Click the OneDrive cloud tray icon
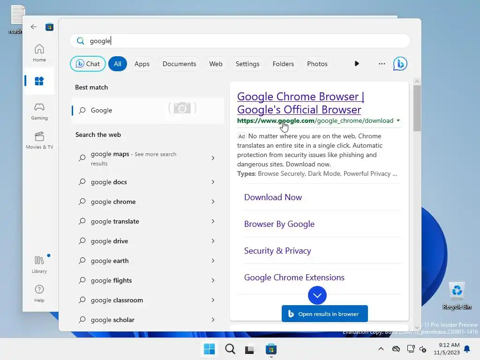This screenshot has height=360, width=480. 396,349
